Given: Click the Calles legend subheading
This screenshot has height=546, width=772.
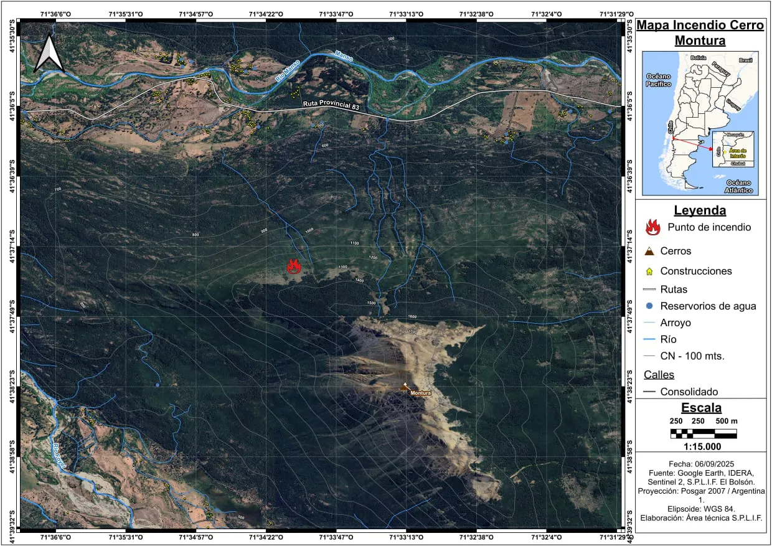Looking at the screenshot, I should (x=659, y=375).
